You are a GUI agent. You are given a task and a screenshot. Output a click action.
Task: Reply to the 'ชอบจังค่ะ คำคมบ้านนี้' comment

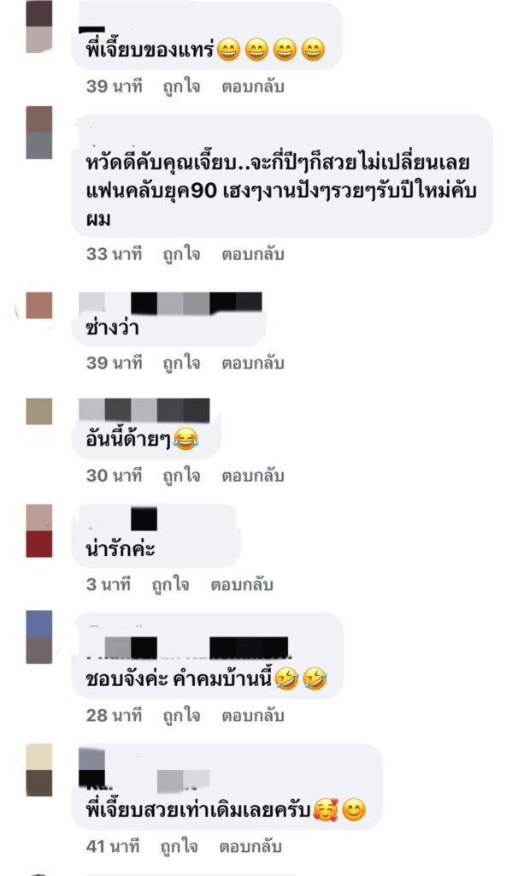pos(253,715)
